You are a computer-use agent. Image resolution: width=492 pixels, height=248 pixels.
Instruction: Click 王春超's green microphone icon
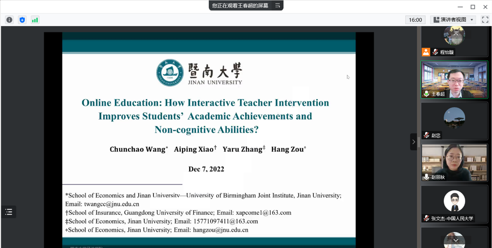(x=426, y=94)
